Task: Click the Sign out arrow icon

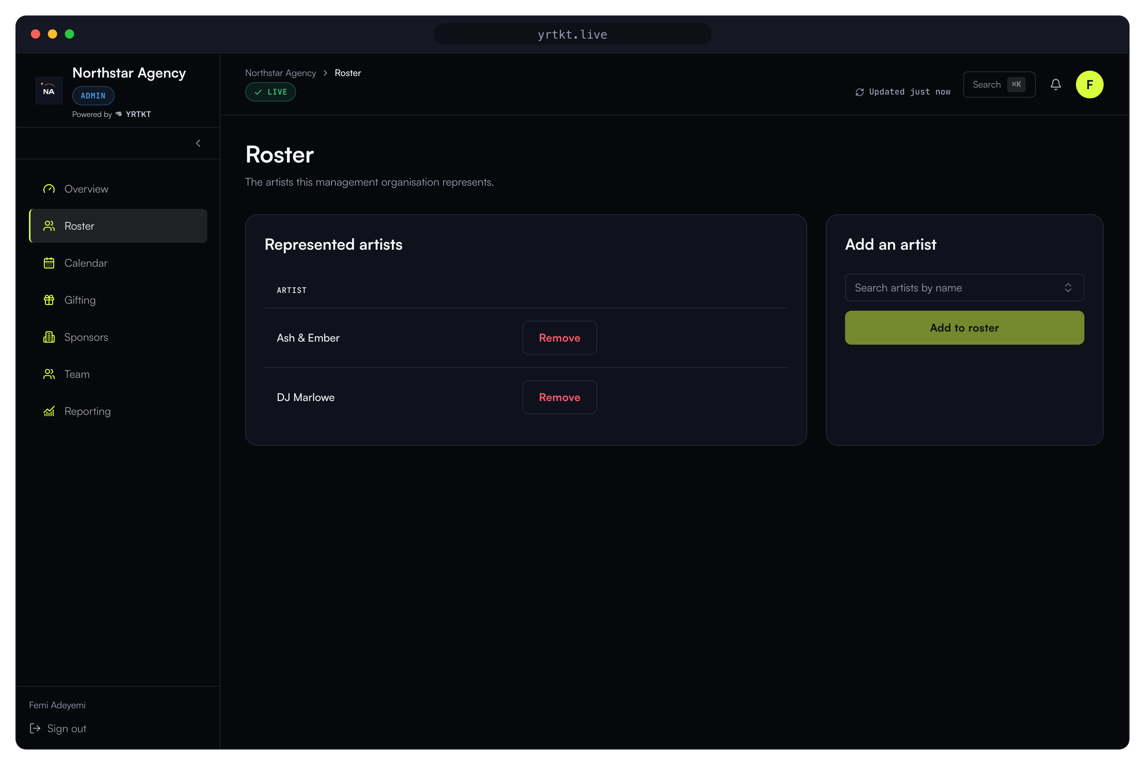Action: 35,728
